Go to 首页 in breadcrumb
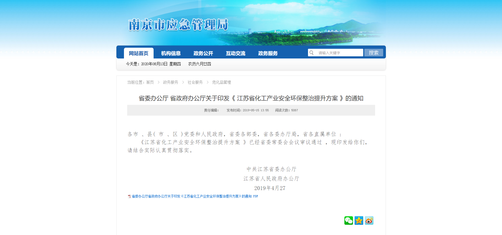Screen dimensions: 502x235 (150, 82)
